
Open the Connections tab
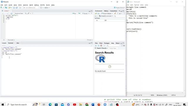(114, 11)
